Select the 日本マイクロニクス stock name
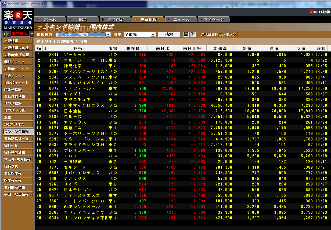 tap(84, 105)
